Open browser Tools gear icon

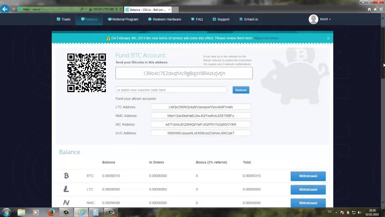click(381, 9)
